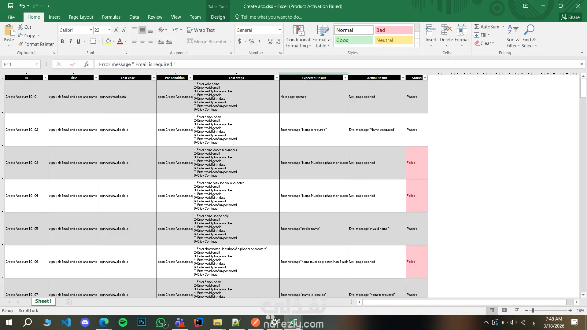Open the Formulas ribbon tab
The width and height of the screenshot is (587, 330).
pos(111,17)
